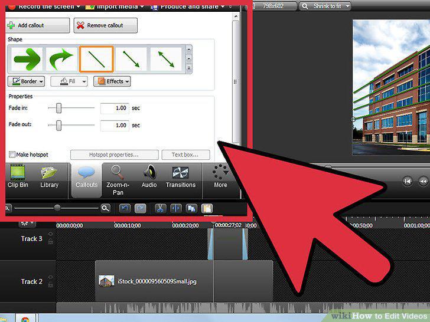This screenshot has width=430, height=322.
Task: Toggle Track 2 visibility eye icon
Action: coord(50,277)
